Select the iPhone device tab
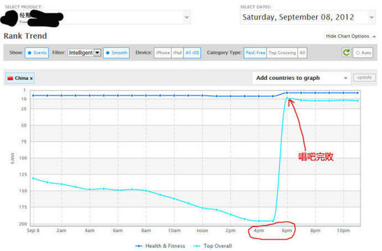382x251 pixels. click(x=163, y=53)
